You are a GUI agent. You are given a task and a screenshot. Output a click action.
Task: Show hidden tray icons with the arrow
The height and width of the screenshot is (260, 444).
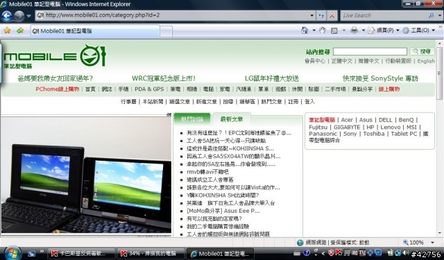(323, 253)
